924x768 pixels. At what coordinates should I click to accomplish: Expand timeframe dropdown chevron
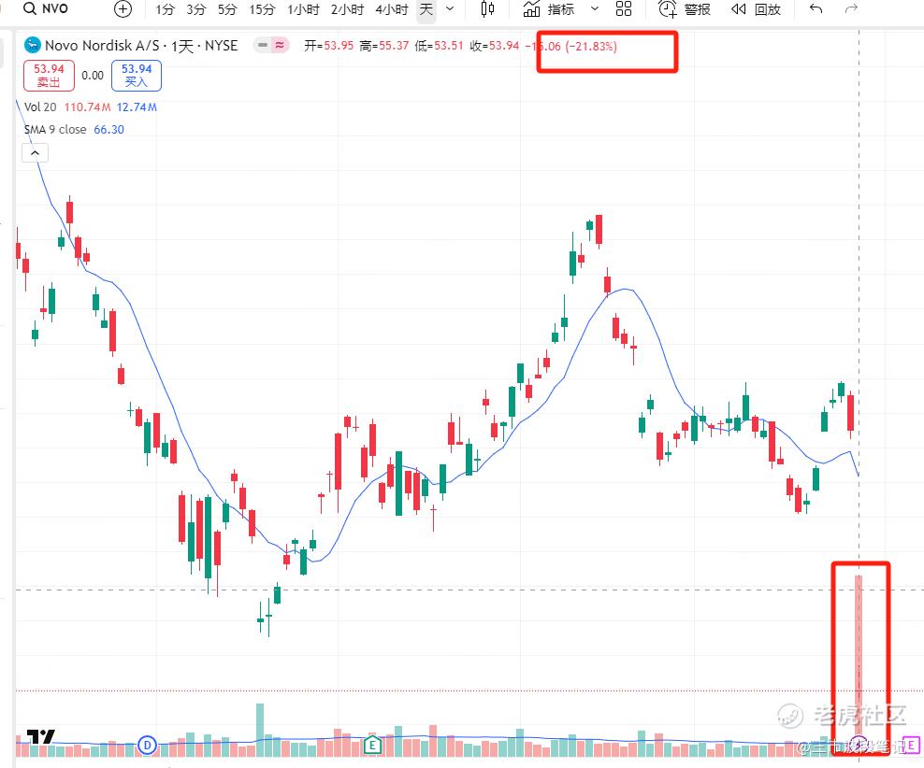coord(450,8)
